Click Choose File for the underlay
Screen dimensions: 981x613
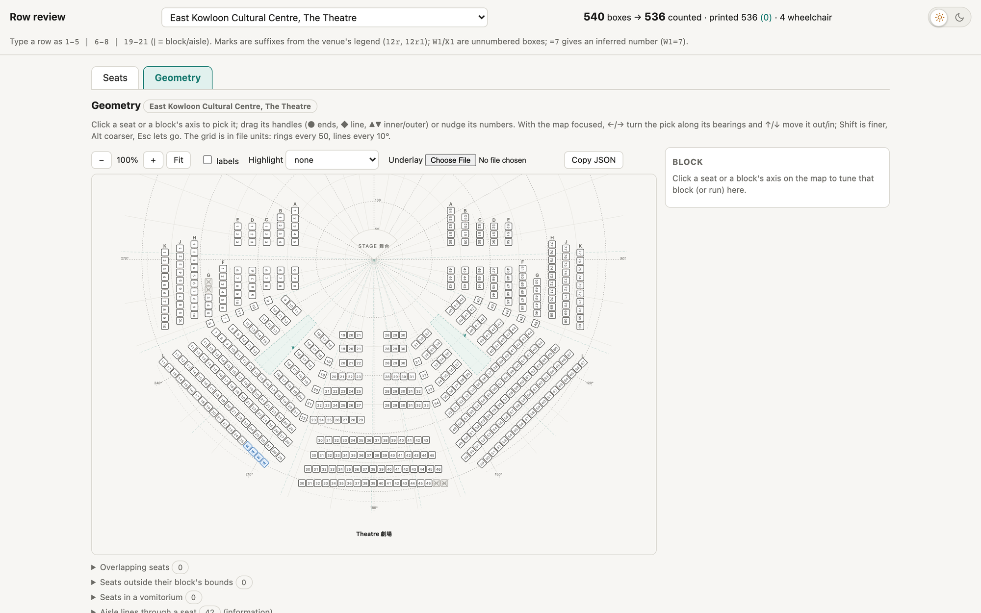450,160
